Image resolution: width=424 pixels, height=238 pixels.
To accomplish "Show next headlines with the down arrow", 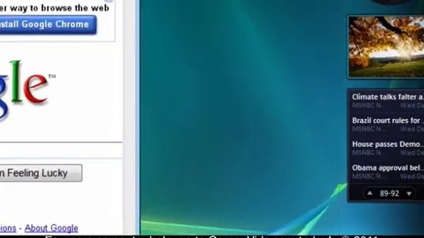I will click(409, 194).
